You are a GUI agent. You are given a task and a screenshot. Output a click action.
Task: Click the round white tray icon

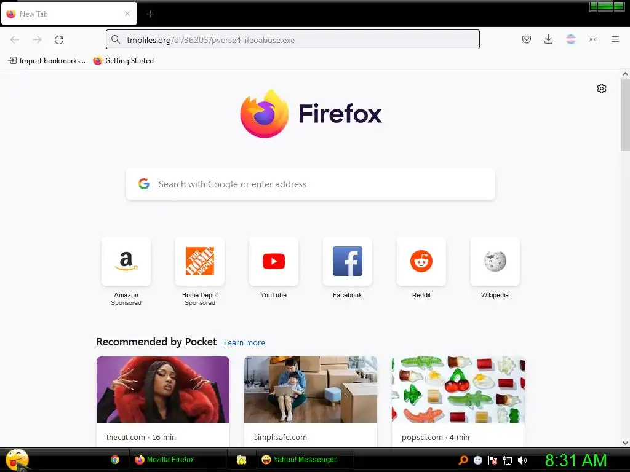click(x=477, y=460)
